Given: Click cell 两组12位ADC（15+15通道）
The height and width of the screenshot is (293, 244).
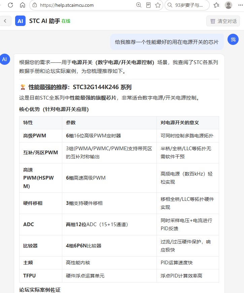Looking at the screenshot, I should [x=109, y=224].
